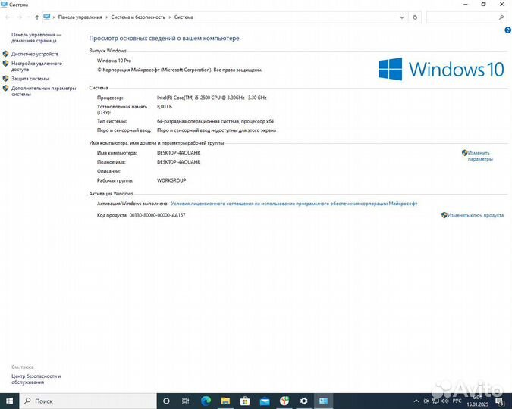Show hidden tray icons chevron

[416, 401]
